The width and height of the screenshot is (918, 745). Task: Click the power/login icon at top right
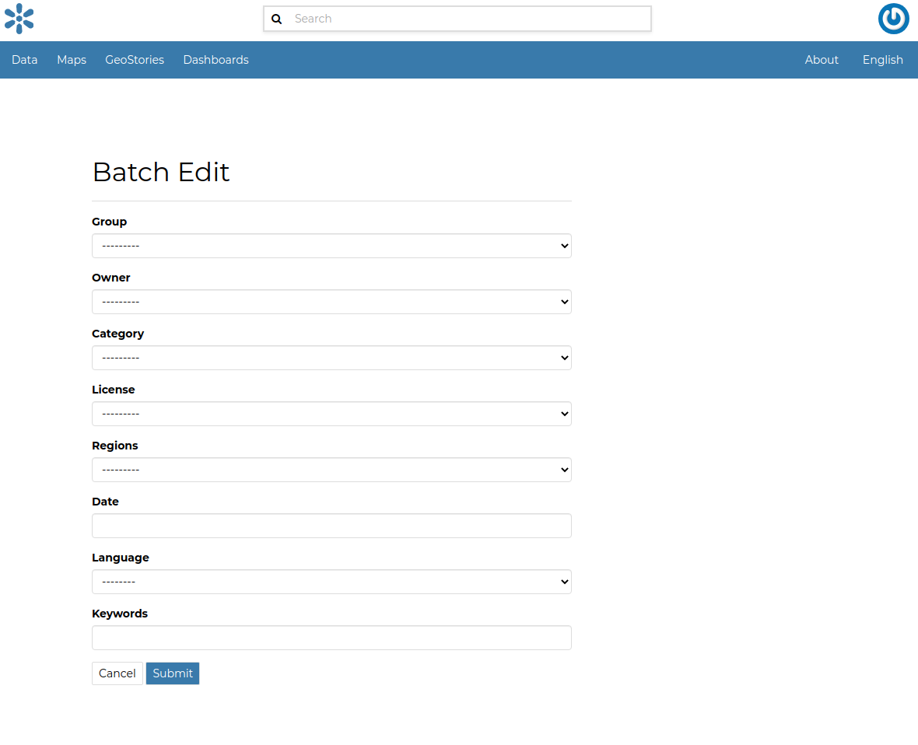(x=893, y=19)
